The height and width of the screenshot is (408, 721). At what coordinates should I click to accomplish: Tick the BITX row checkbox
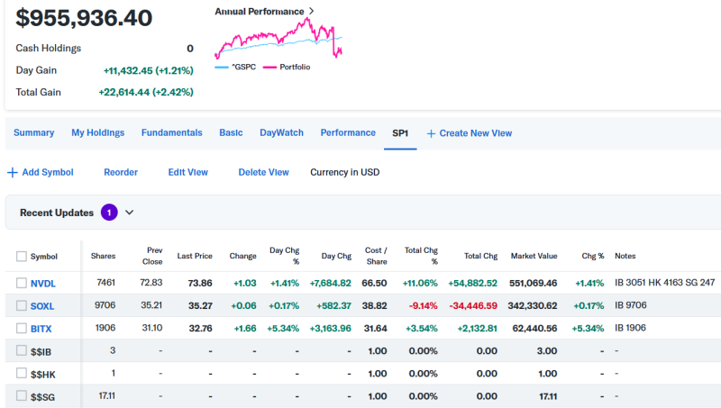pos(22,328)
